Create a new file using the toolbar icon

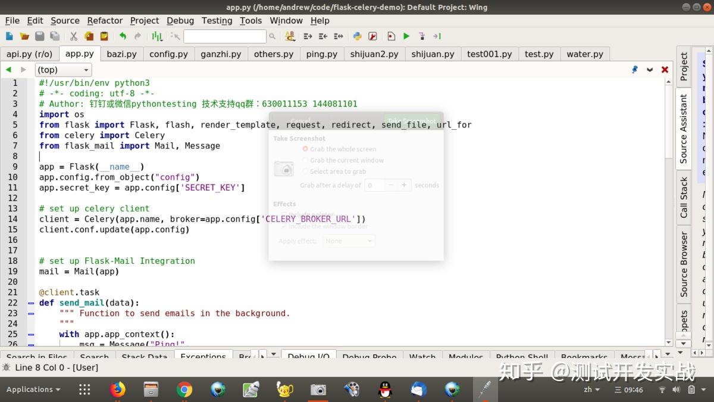point(9,36)
